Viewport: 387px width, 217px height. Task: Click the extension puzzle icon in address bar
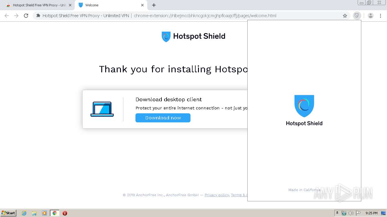(38, 16)
